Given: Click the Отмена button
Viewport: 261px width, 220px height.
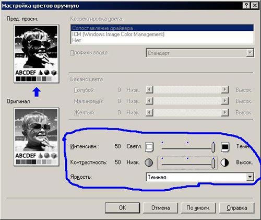Looking at the screenshot, I should point(160,207).
